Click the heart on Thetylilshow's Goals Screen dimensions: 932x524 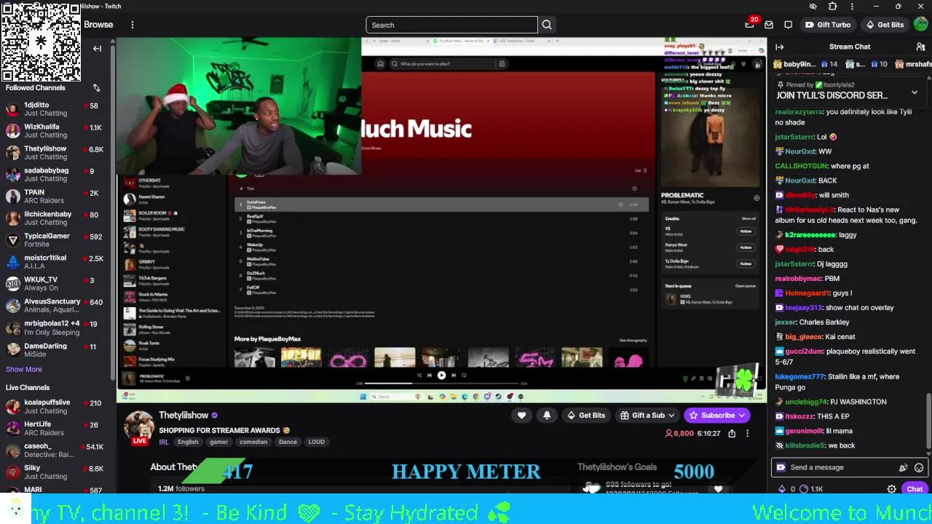[718, 489]
